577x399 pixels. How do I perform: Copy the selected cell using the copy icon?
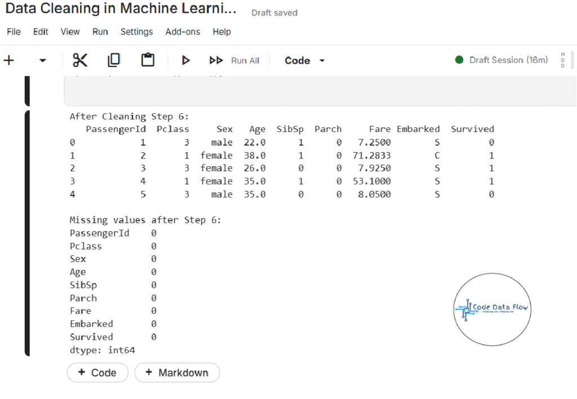click(x=114, y=60)
